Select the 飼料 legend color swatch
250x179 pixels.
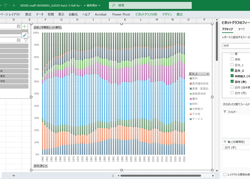pyautogui.click(x=190, y=104)
